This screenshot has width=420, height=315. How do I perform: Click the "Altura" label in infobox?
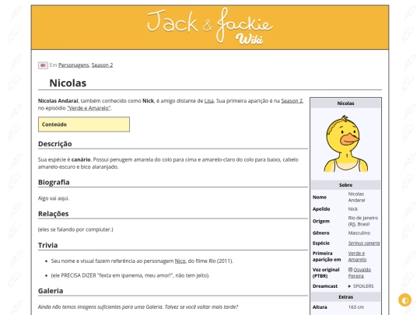click(x=320, y=307)
